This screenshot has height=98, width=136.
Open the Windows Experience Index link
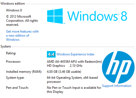(x=75, y=54)
